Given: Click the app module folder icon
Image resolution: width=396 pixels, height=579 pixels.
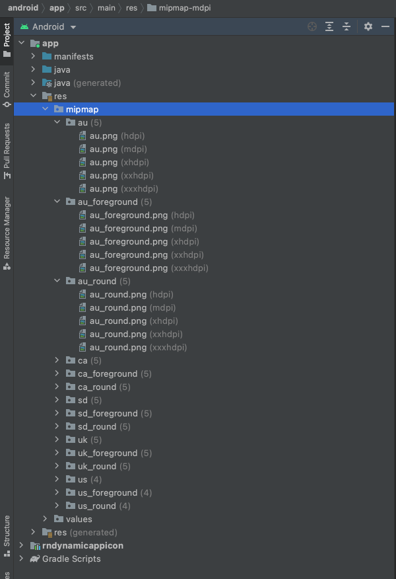Looking at the screenshot, I should coord(35,44).
